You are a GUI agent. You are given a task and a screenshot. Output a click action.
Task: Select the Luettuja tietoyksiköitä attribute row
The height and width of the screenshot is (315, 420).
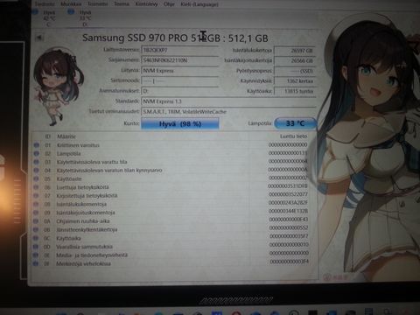pos(171,187)
